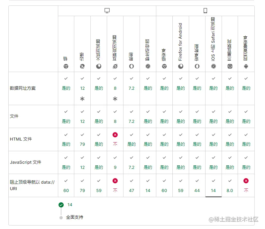Click the Internet Explorer browser icon
The height and width of the screenshot is (229, 265).
tap(115, 66)
